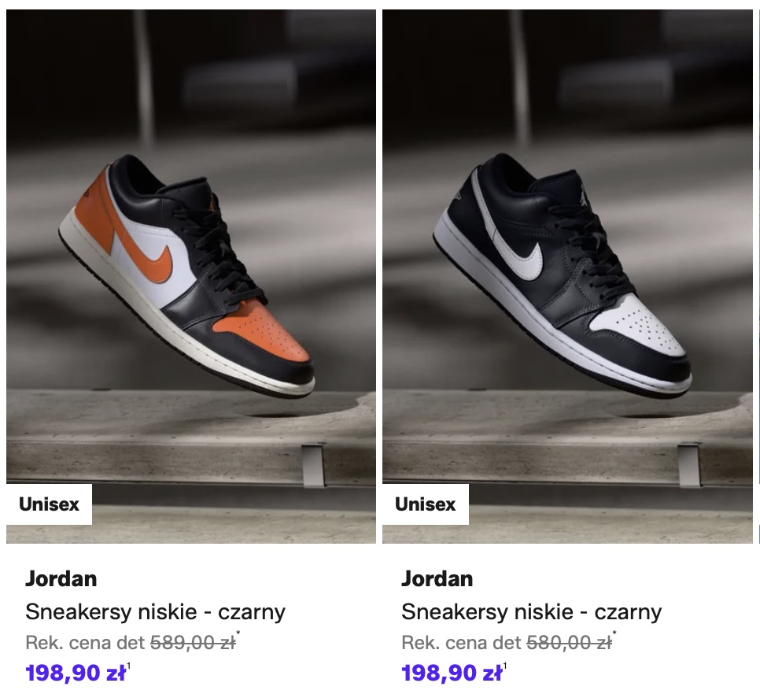Image resolution: width=760 pixels, height=694 pixels.
Task: Click the asterisk footnote after 580,00 zł
Action: (614, 633)
